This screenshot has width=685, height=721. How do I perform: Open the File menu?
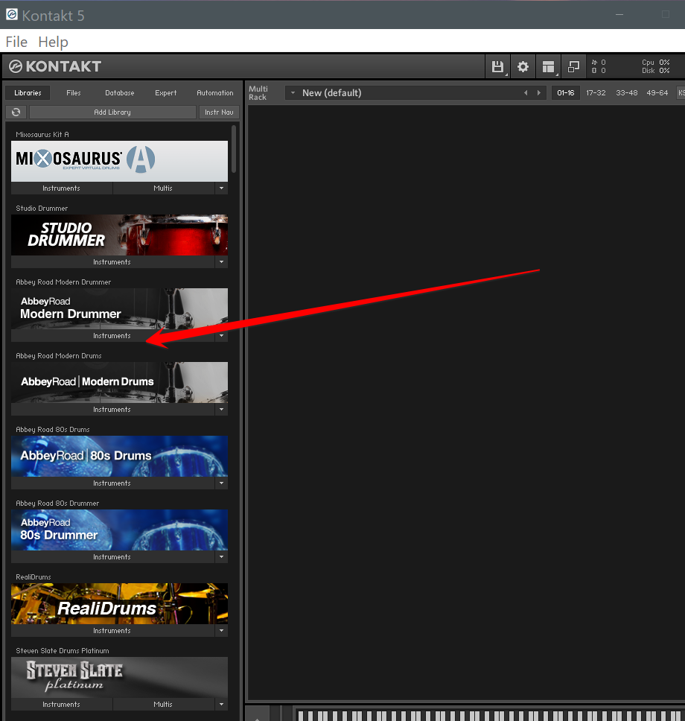[16, 42]
